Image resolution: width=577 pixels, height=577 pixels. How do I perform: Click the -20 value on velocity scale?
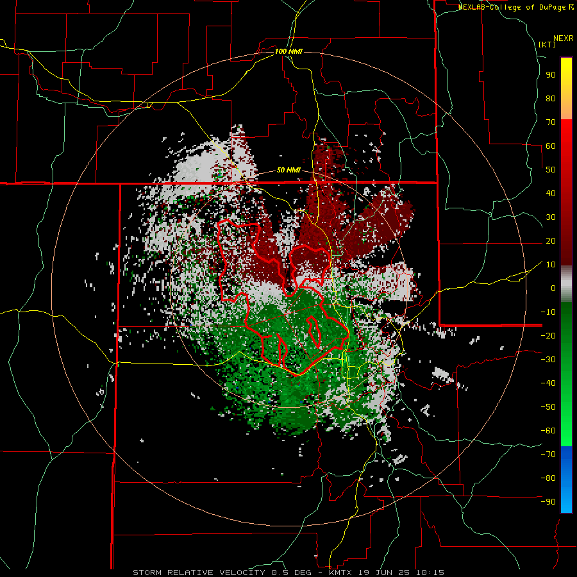(x=548, y=335)
